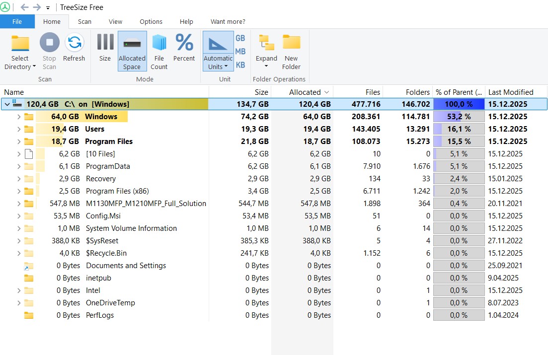Viewport: 548px width, 355px height.
Task: Open the Select Directory dropdown arrow
Action: click(34, 67)
